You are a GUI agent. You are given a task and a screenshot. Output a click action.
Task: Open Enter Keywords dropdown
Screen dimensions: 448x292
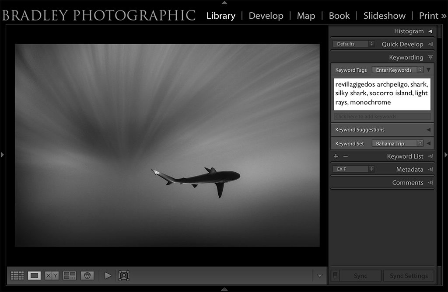pos(397,70)
